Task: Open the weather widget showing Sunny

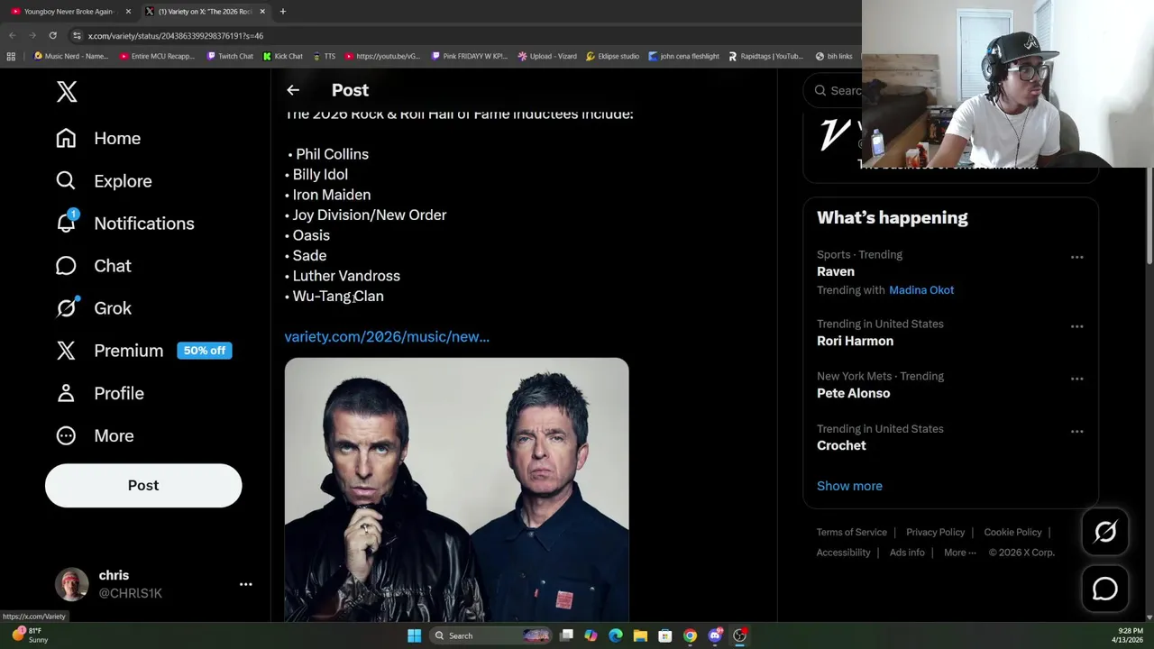Action: [29, 635]
